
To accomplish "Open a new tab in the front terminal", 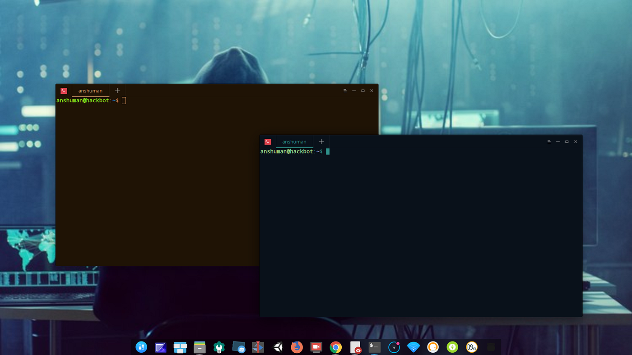I will pyautogui.click(x=321, y=141).
